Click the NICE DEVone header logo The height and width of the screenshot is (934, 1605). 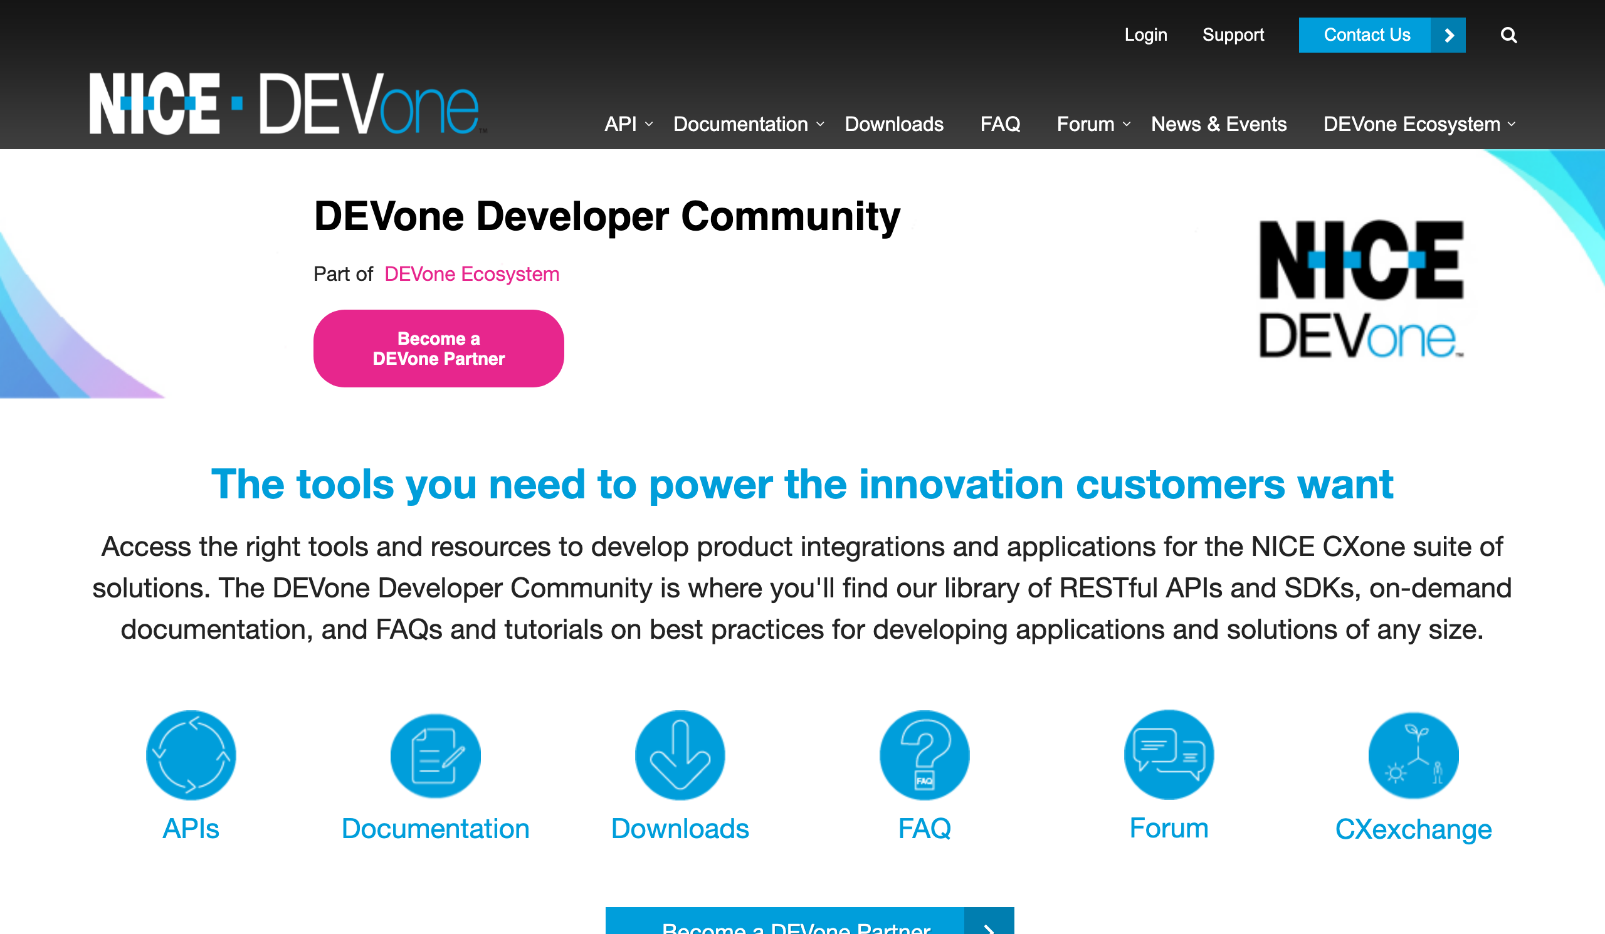point(288,103)
